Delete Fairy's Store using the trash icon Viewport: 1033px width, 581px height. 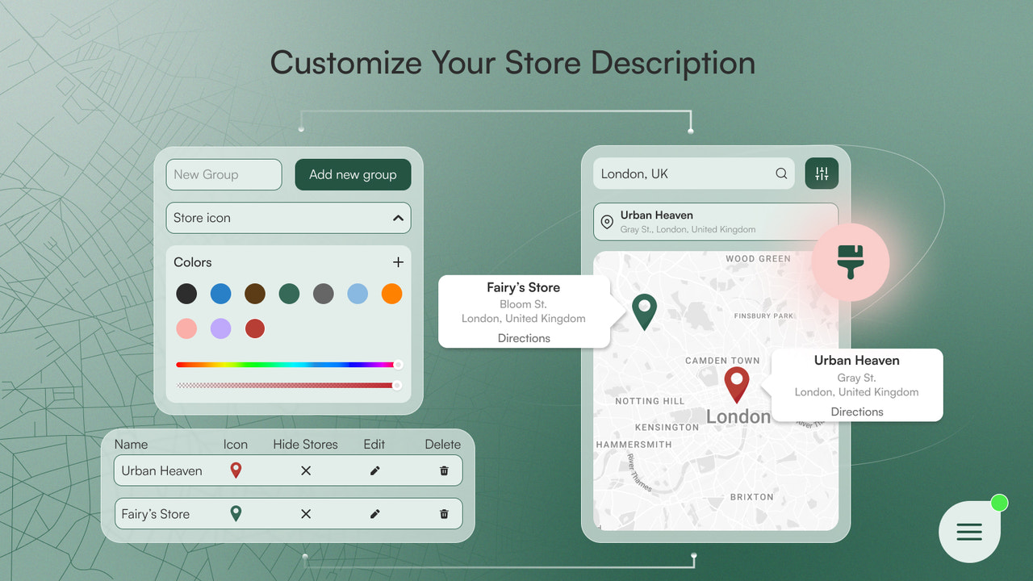444,513
